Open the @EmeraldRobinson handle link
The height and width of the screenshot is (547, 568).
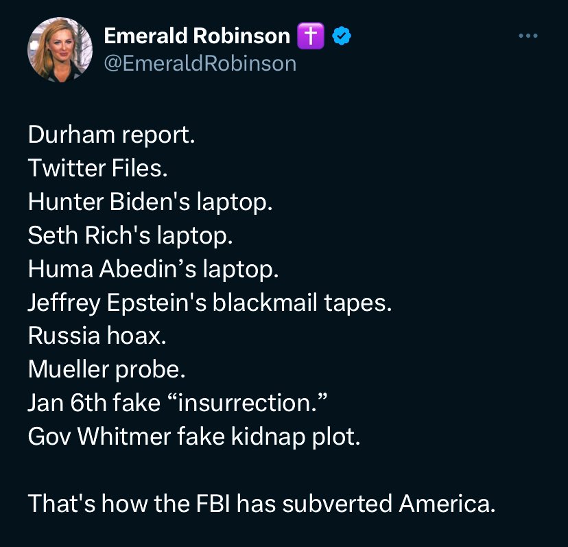tap(200, 63)
